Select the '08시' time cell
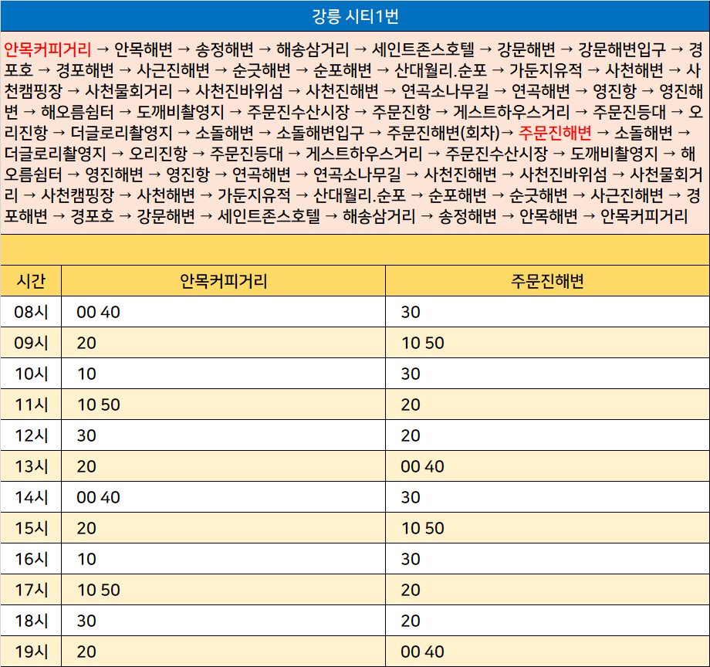 [x=31, y=312]
